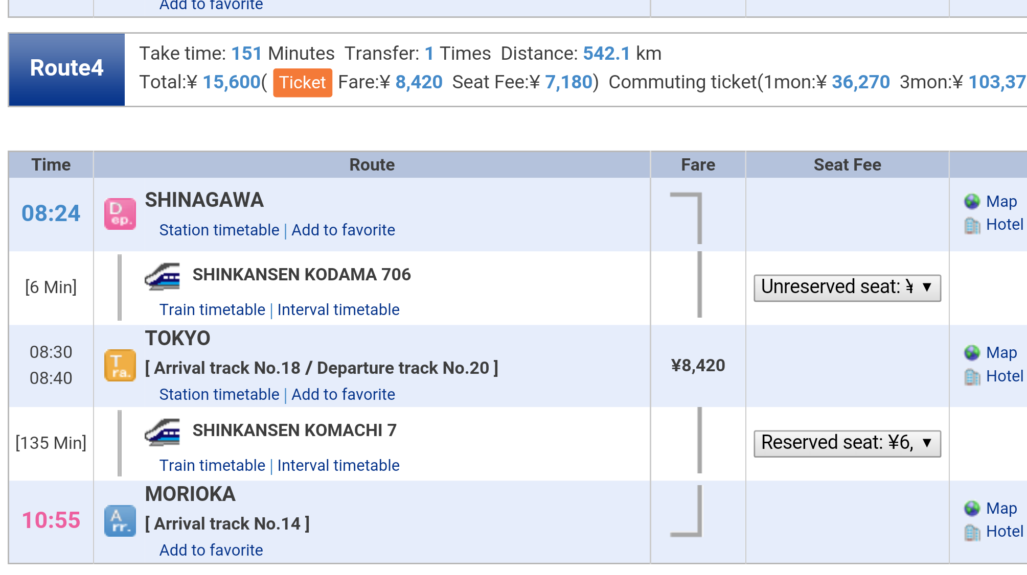Click the globe Map icon for Morioka

pyautogui.click(x=972, y=509)
